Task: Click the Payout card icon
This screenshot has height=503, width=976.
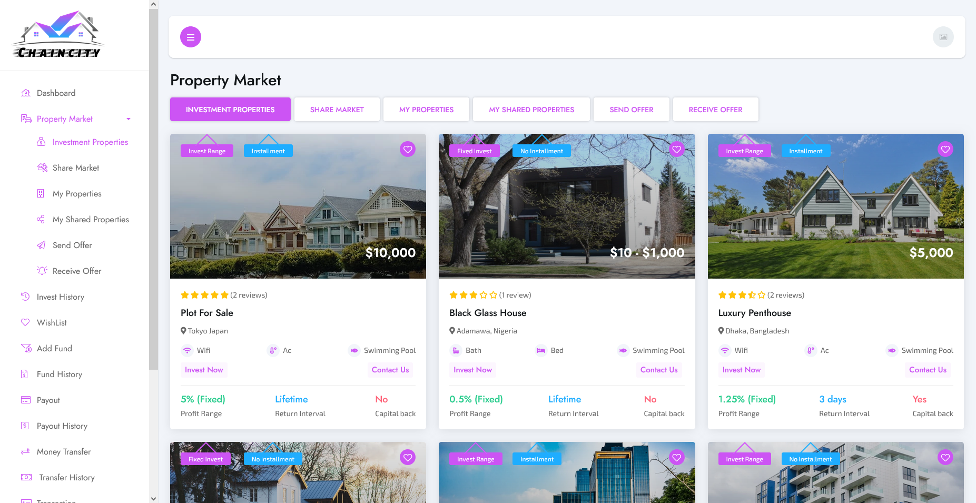Action: tap(26, 400)
